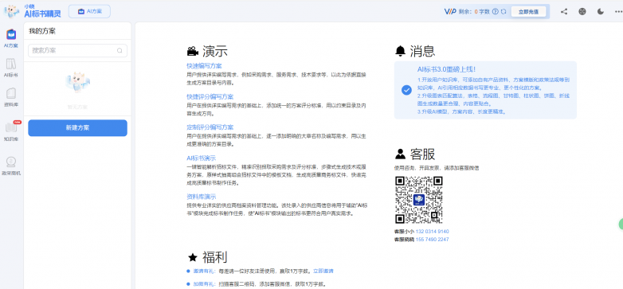Viewport: 623px width, 289px height.
Task: Open the 定制评分编写方案 demo link
Action: (x=210, y=127)
